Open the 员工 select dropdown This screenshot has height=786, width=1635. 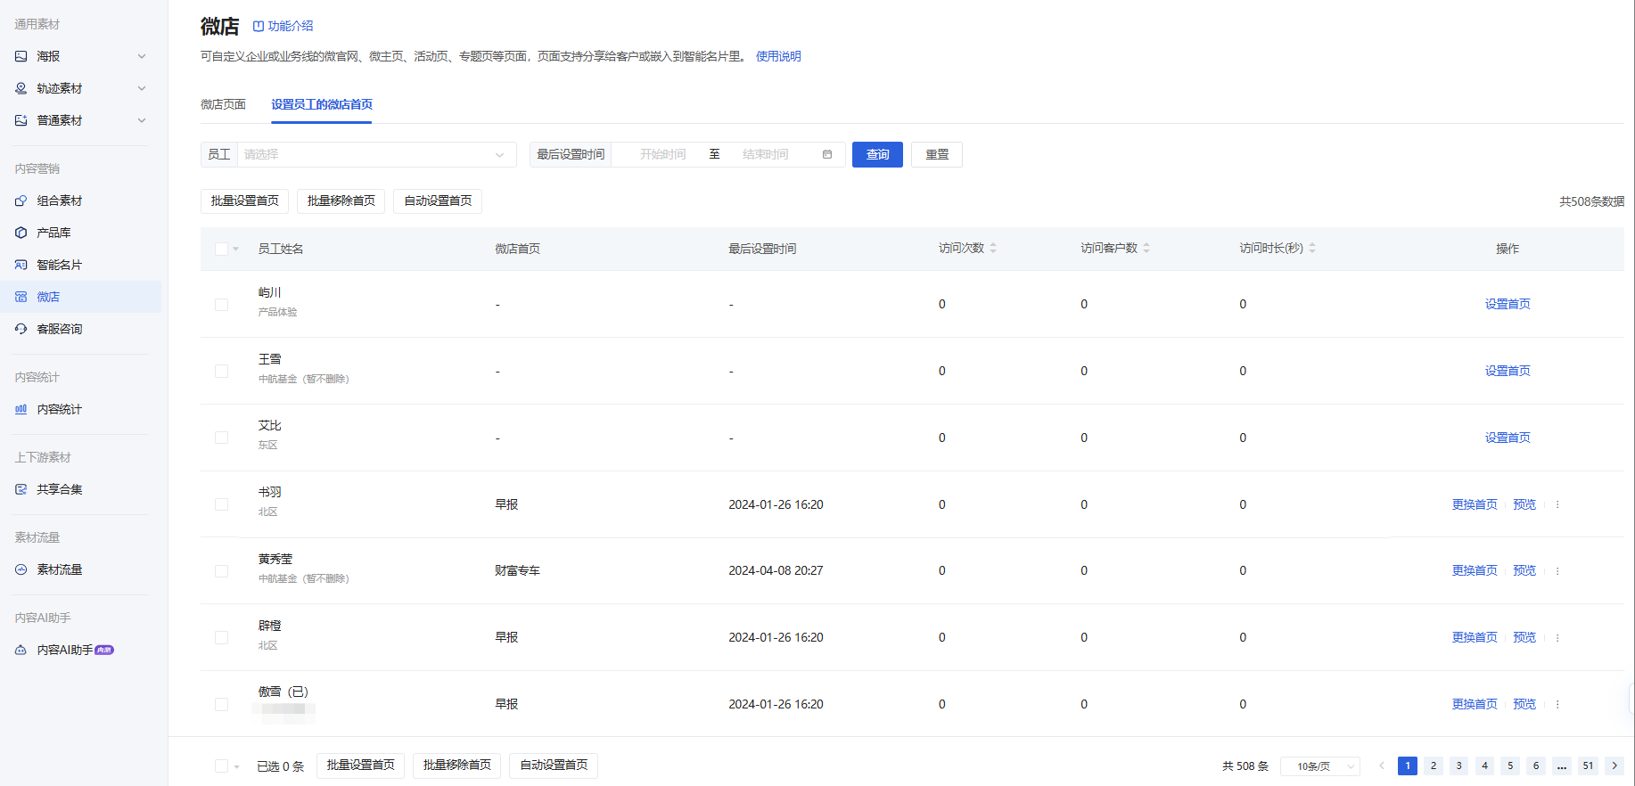coord(376,154)
